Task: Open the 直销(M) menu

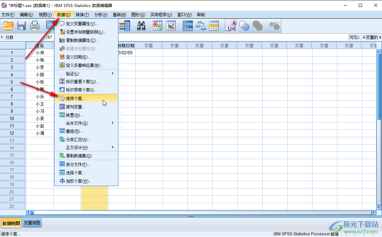Action: tap(119, 15)
